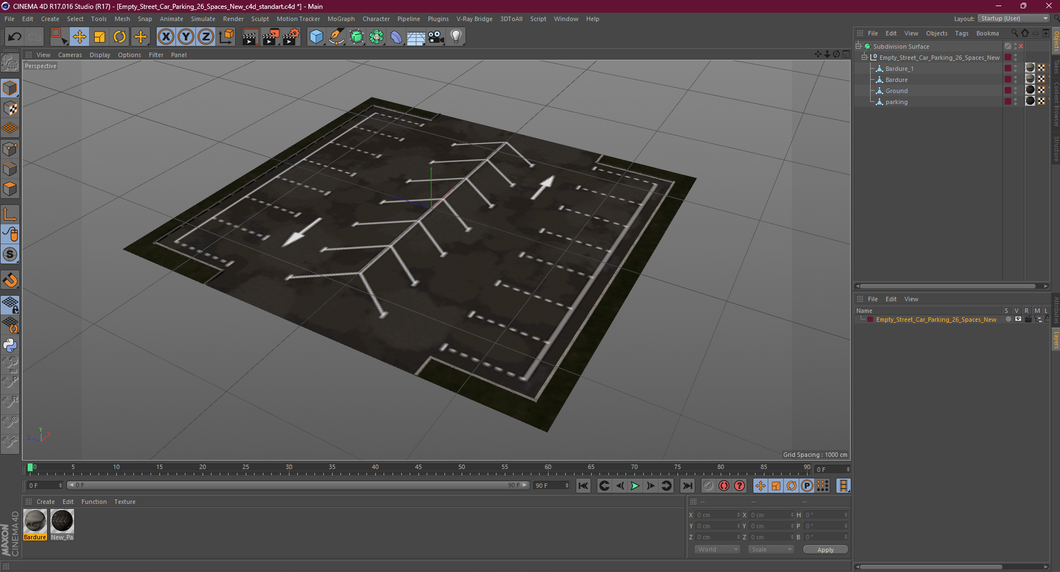Enable the S snap icon
This screenshot has width=1060, height=572.
[x=11, y=255]
